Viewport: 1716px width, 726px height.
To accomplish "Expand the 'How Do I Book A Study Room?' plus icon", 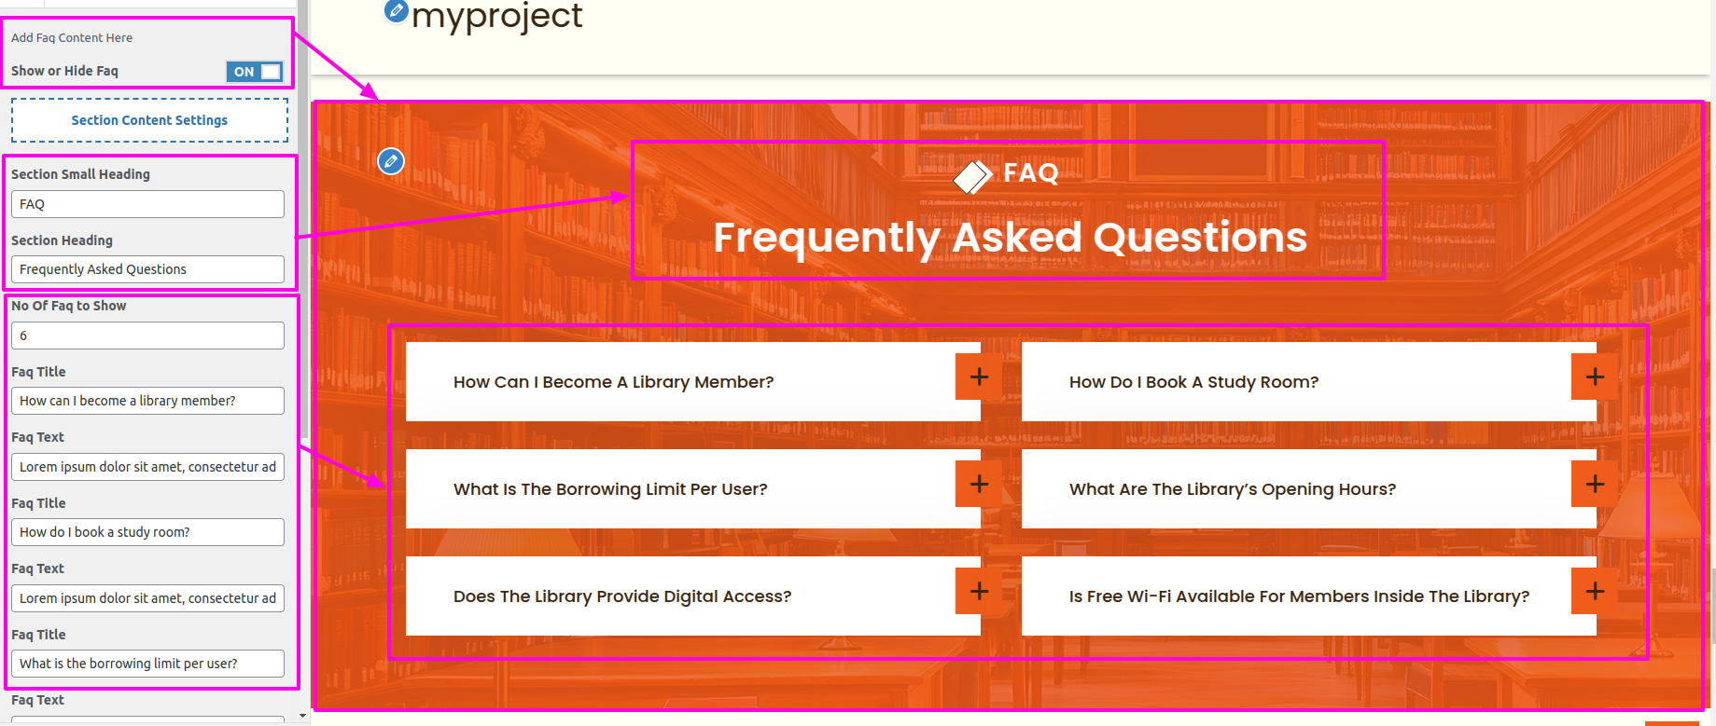I will click(x=1595, y=377).
